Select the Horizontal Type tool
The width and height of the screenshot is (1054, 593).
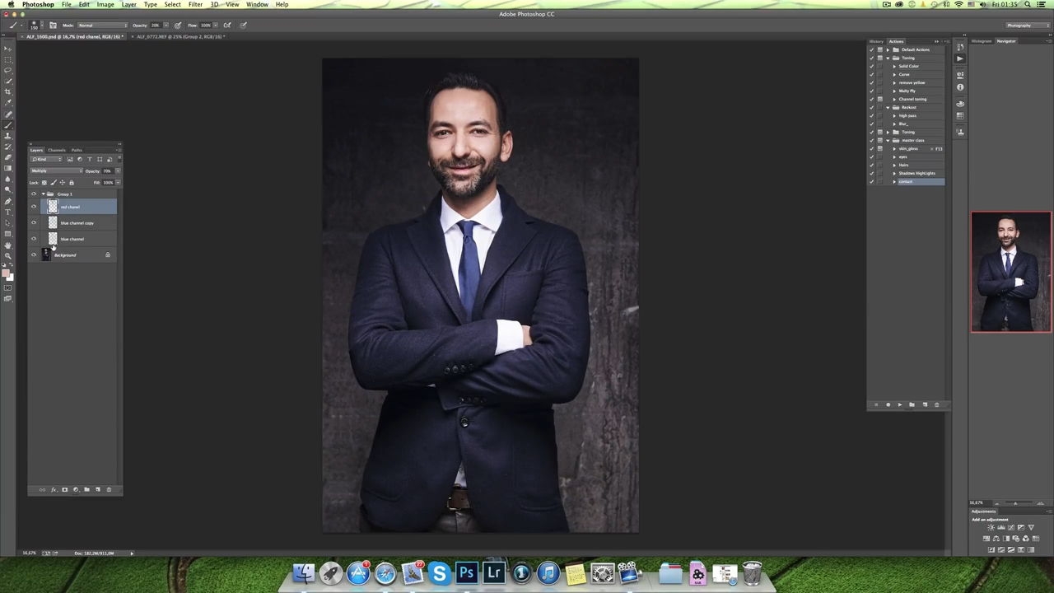(x=8, y=212)
